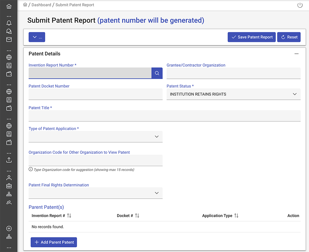Click the home icon in the sidebar
This screenshot has width=309, height=252.
[9, 6]
